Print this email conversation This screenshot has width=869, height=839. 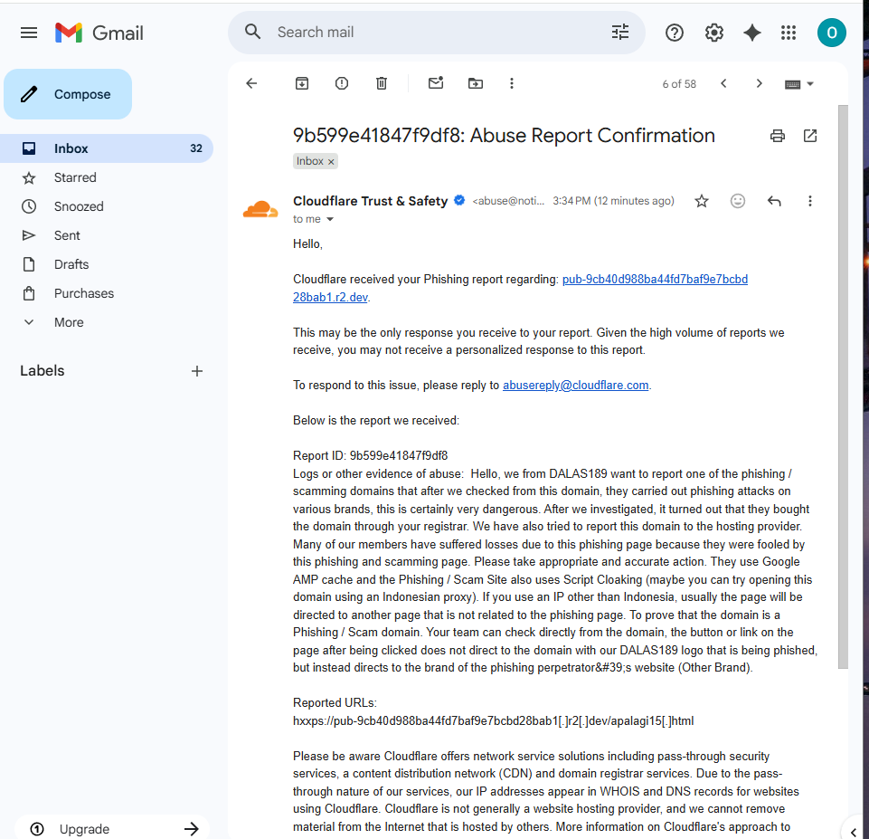coord(778,136)
